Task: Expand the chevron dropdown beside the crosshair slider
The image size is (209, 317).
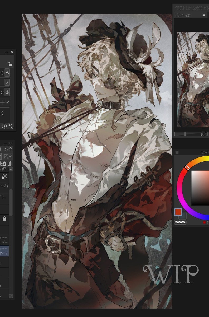Action: click(x=7, y=102)
